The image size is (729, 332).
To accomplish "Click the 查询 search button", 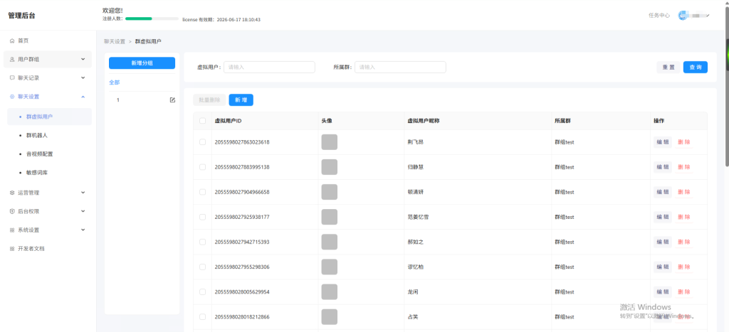I will point(696,68).
